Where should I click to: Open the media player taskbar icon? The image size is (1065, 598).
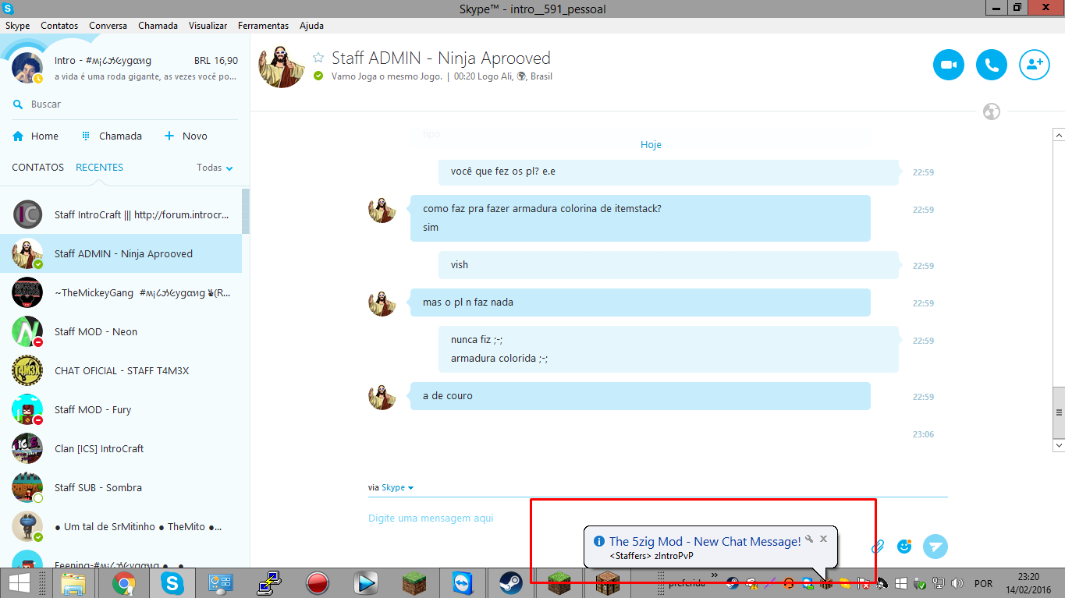coord(364,582)
